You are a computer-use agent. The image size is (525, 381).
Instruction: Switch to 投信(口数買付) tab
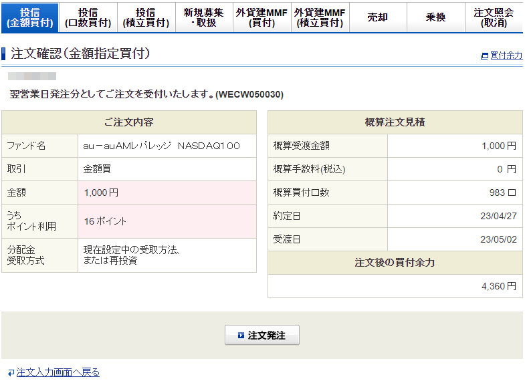(88, 17)
